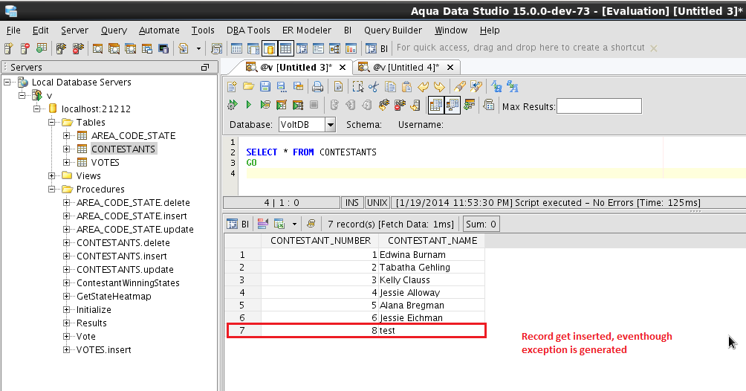Open the Query menu
The image size is (746, 391).
click(114, 30)
